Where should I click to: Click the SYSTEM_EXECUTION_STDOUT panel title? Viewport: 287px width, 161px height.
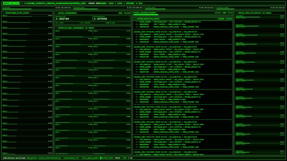[148, 19]
